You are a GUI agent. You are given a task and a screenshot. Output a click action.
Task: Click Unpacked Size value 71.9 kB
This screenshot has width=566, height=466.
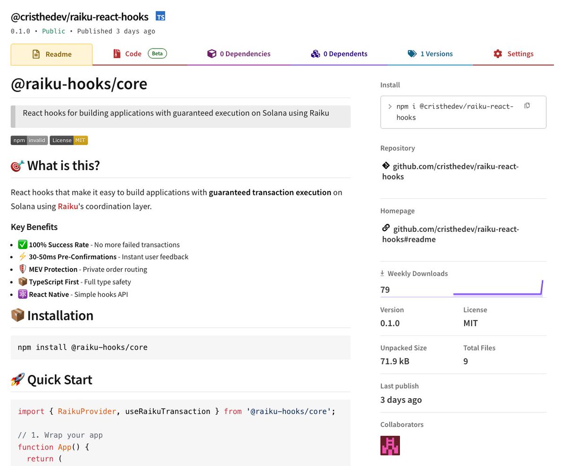(395, 361)
